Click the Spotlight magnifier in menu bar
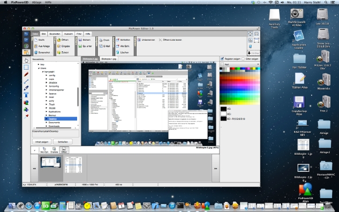 coord(326,2)
